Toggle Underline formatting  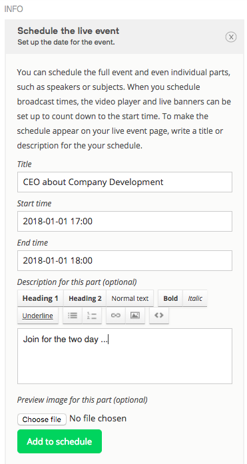[x=37, y=316]
